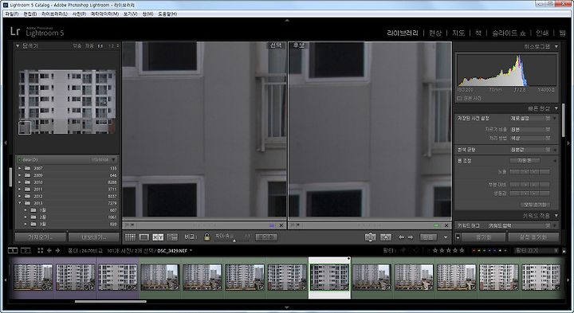This screenshot has width=574, height=313.
Task: Click the Swap select and candidate icon
Action: (x=371, y=237)
